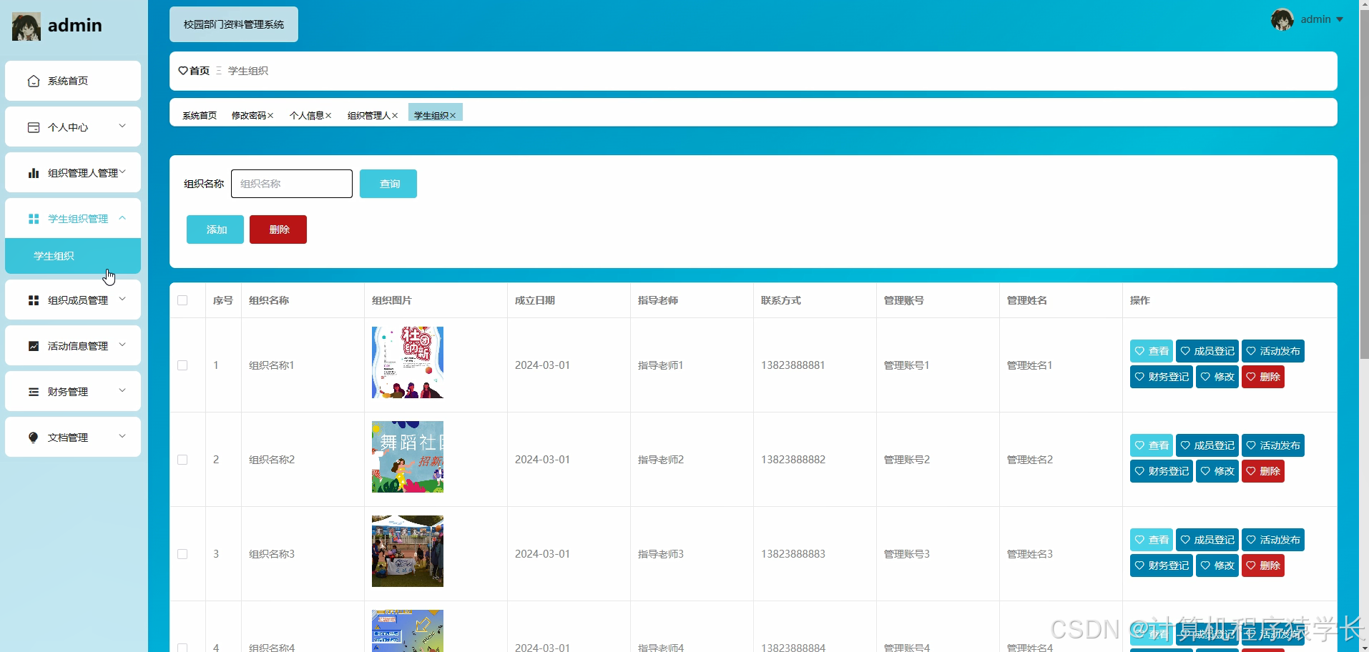
Task: Click the heart icon on row 2 删除 button
Action: pyautogui.click(x=1251, y=471)
